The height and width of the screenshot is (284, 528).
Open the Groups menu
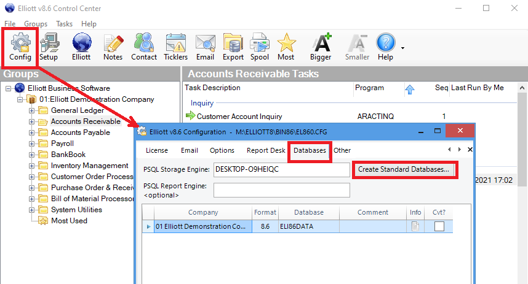36,24
